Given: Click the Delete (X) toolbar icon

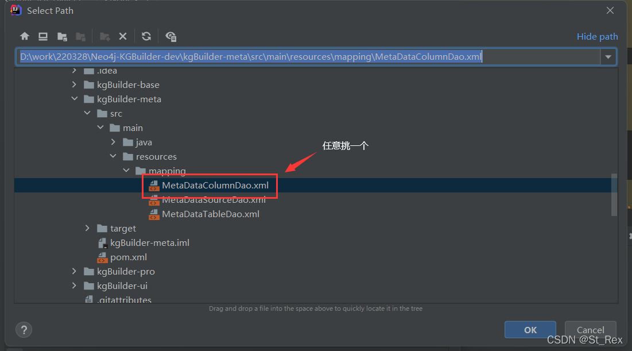Looking at the screenshot, I should coord(123,36).
